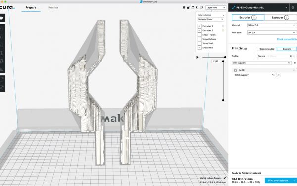This screenshot has width=297, height=186.
Task: Switch to the Monitor tab
Action: [53, 8]
